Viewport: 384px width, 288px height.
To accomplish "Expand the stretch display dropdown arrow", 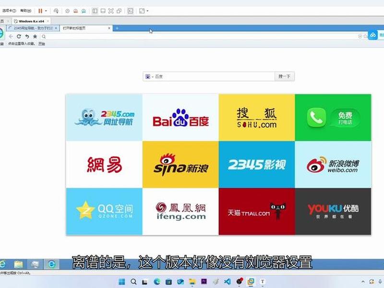I will click(x=147, y=11).
